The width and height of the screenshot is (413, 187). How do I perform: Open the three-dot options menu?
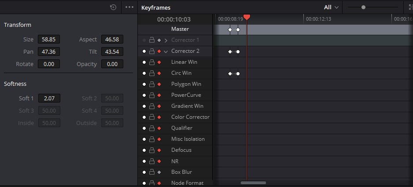point(129,7)
